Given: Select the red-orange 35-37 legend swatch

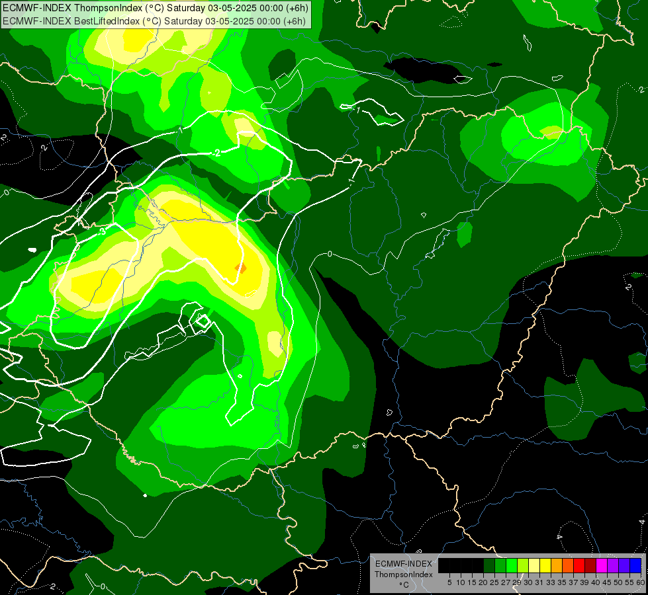Looking at the screenshot, I should click(568, 565).
